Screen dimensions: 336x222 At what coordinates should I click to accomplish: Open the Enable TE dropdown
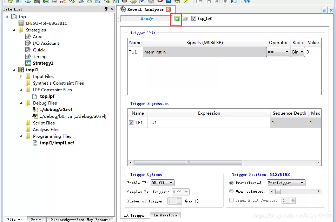(x=163, y=183)
